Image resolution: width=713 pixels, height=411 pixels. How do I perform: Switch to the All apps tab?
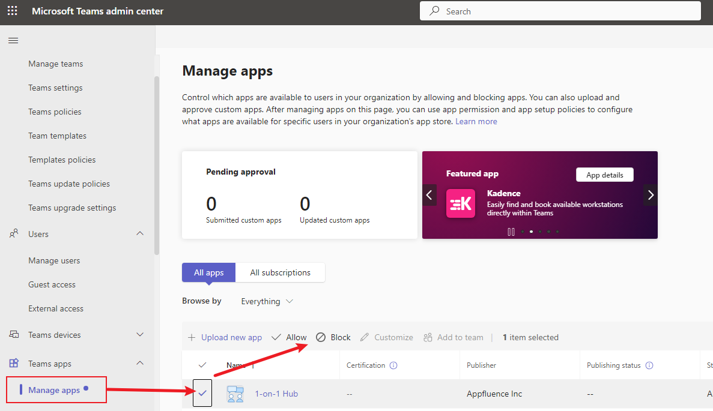click(x=208, y=272)
